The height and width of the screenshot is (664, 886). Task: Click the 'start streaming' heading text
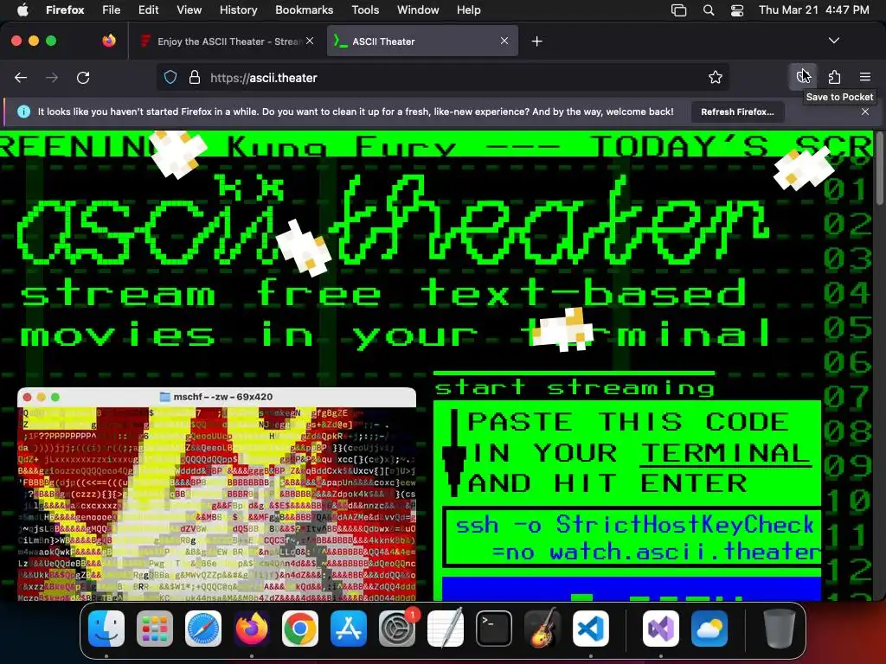575,388
